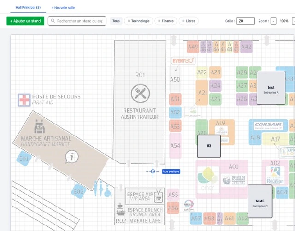Image resolution: width=295 pixels, height=231 pixels.
Task: Click stand A49
Action: [193, 47]
